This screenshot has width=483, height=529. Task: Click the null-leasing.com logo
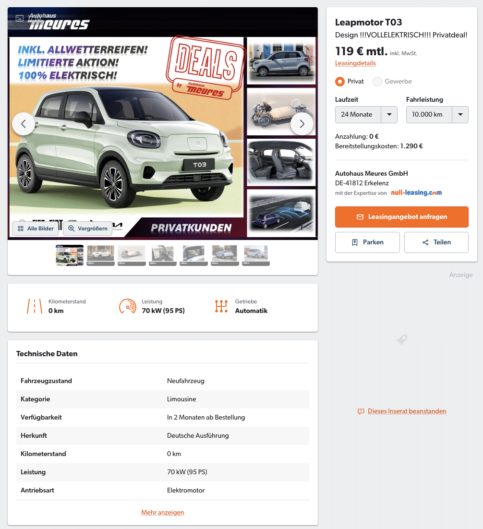click(416, 192)
